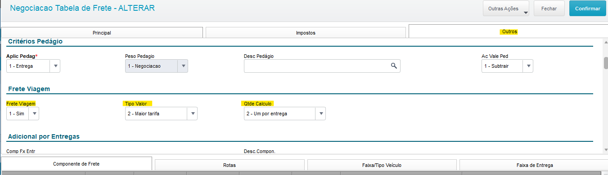Image resolution: width=608 pixels, height=175 pixels.
Task: Click the Desc Pedágio input field
Action: pos(322,66)
